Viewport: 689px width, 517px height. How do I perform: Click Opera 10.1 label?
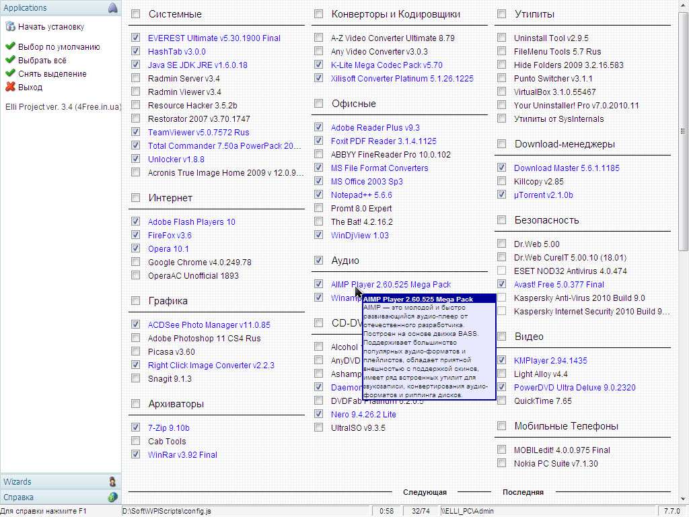[168, 249]
